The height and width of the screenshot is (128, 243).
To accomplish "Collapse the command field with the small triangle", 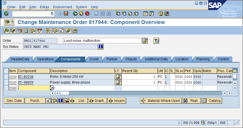I will pos(60,14).
